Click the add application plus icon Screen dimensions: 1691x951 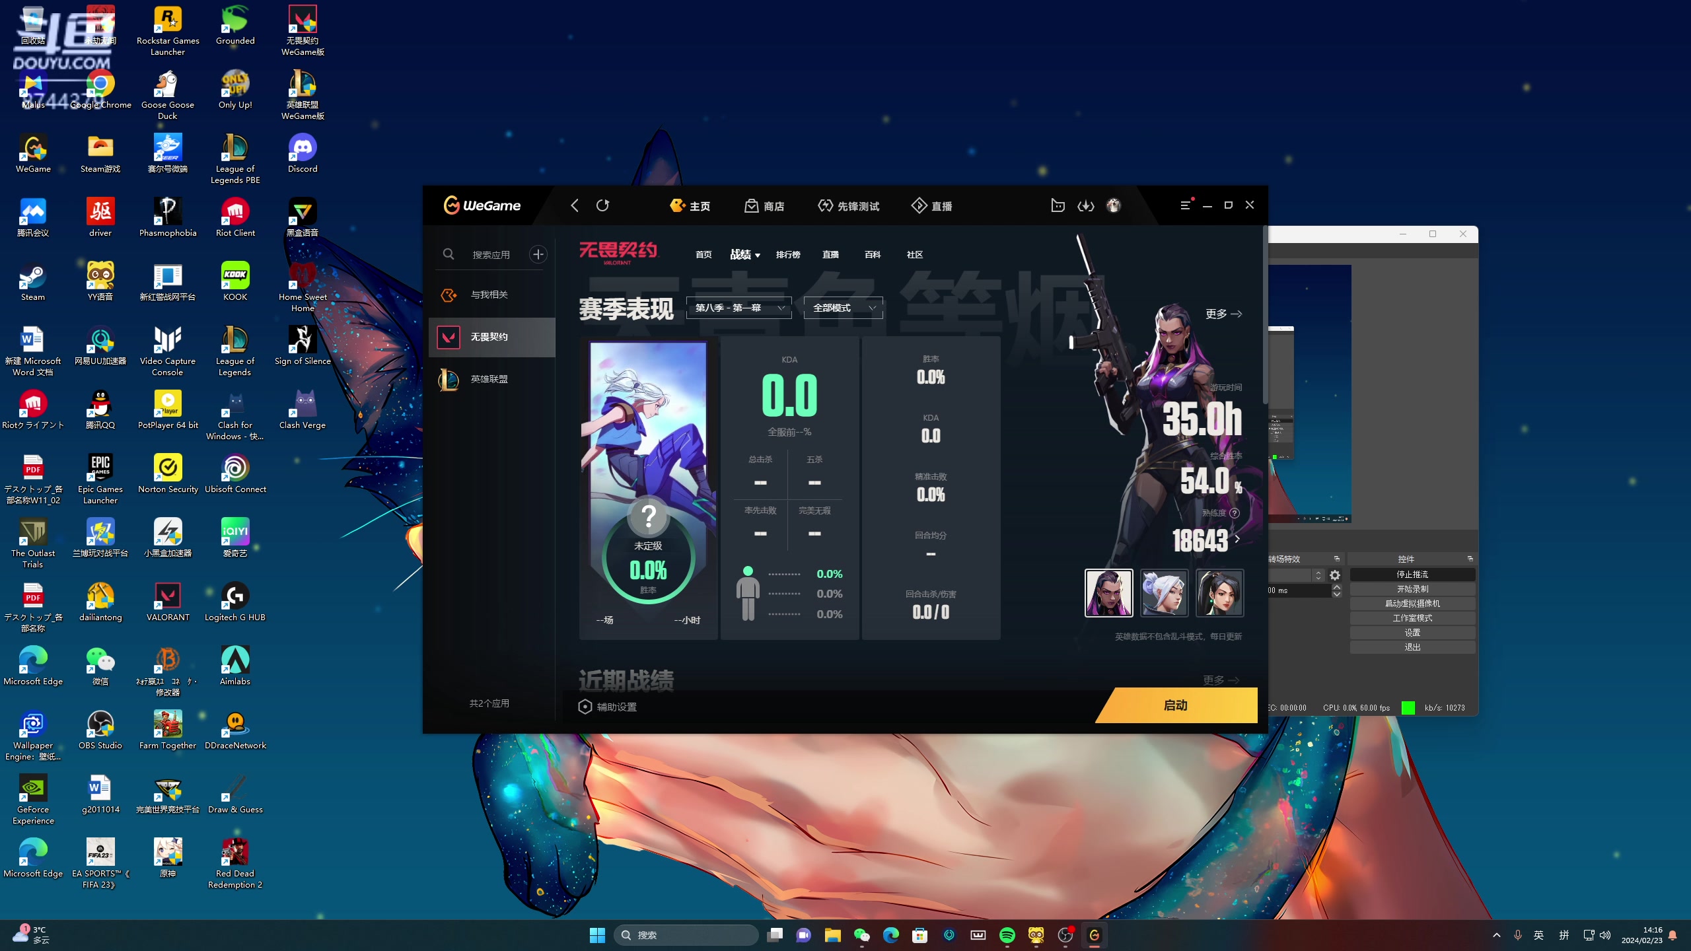[538, 254]
